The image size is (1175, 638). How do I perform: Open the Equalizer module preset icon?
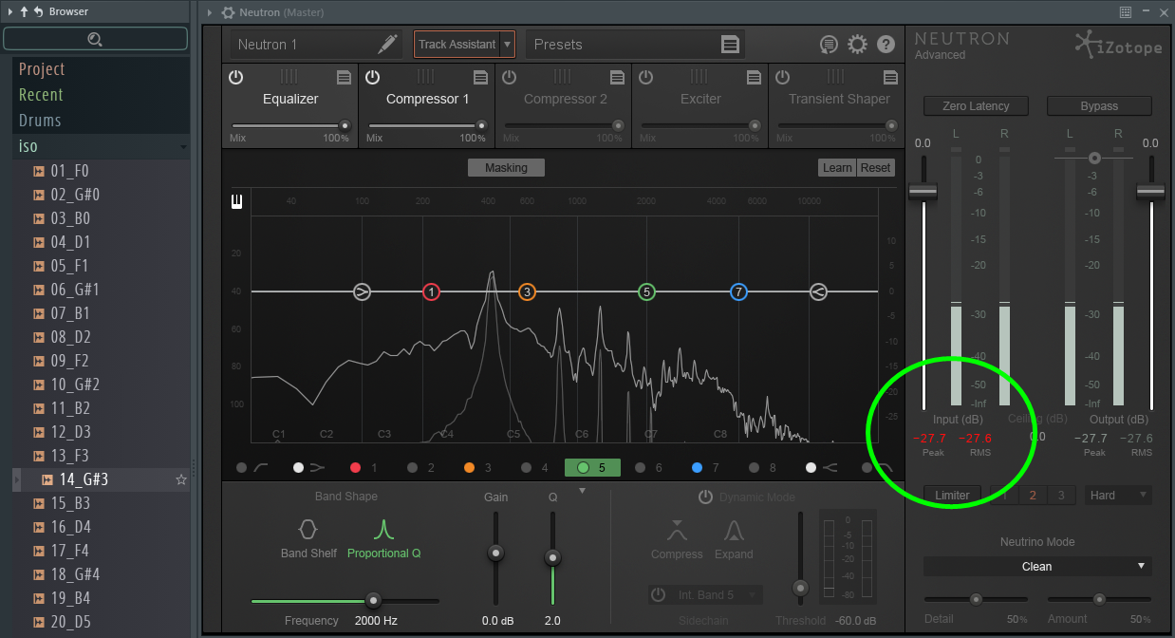[344, 77]
